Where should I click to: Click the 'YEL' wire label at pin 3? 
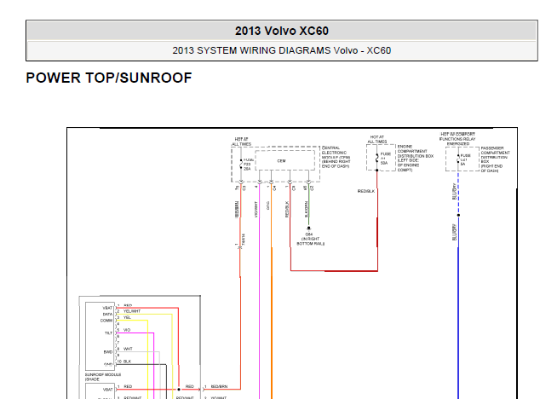tap(127, 317)
